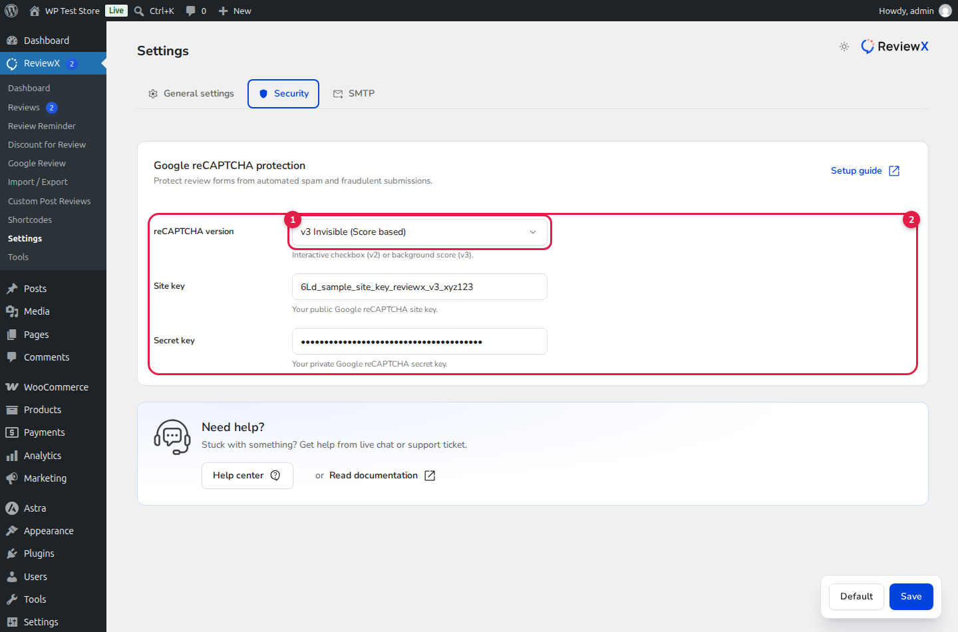Click the Marketing megaphone icon

coord(12,478)
